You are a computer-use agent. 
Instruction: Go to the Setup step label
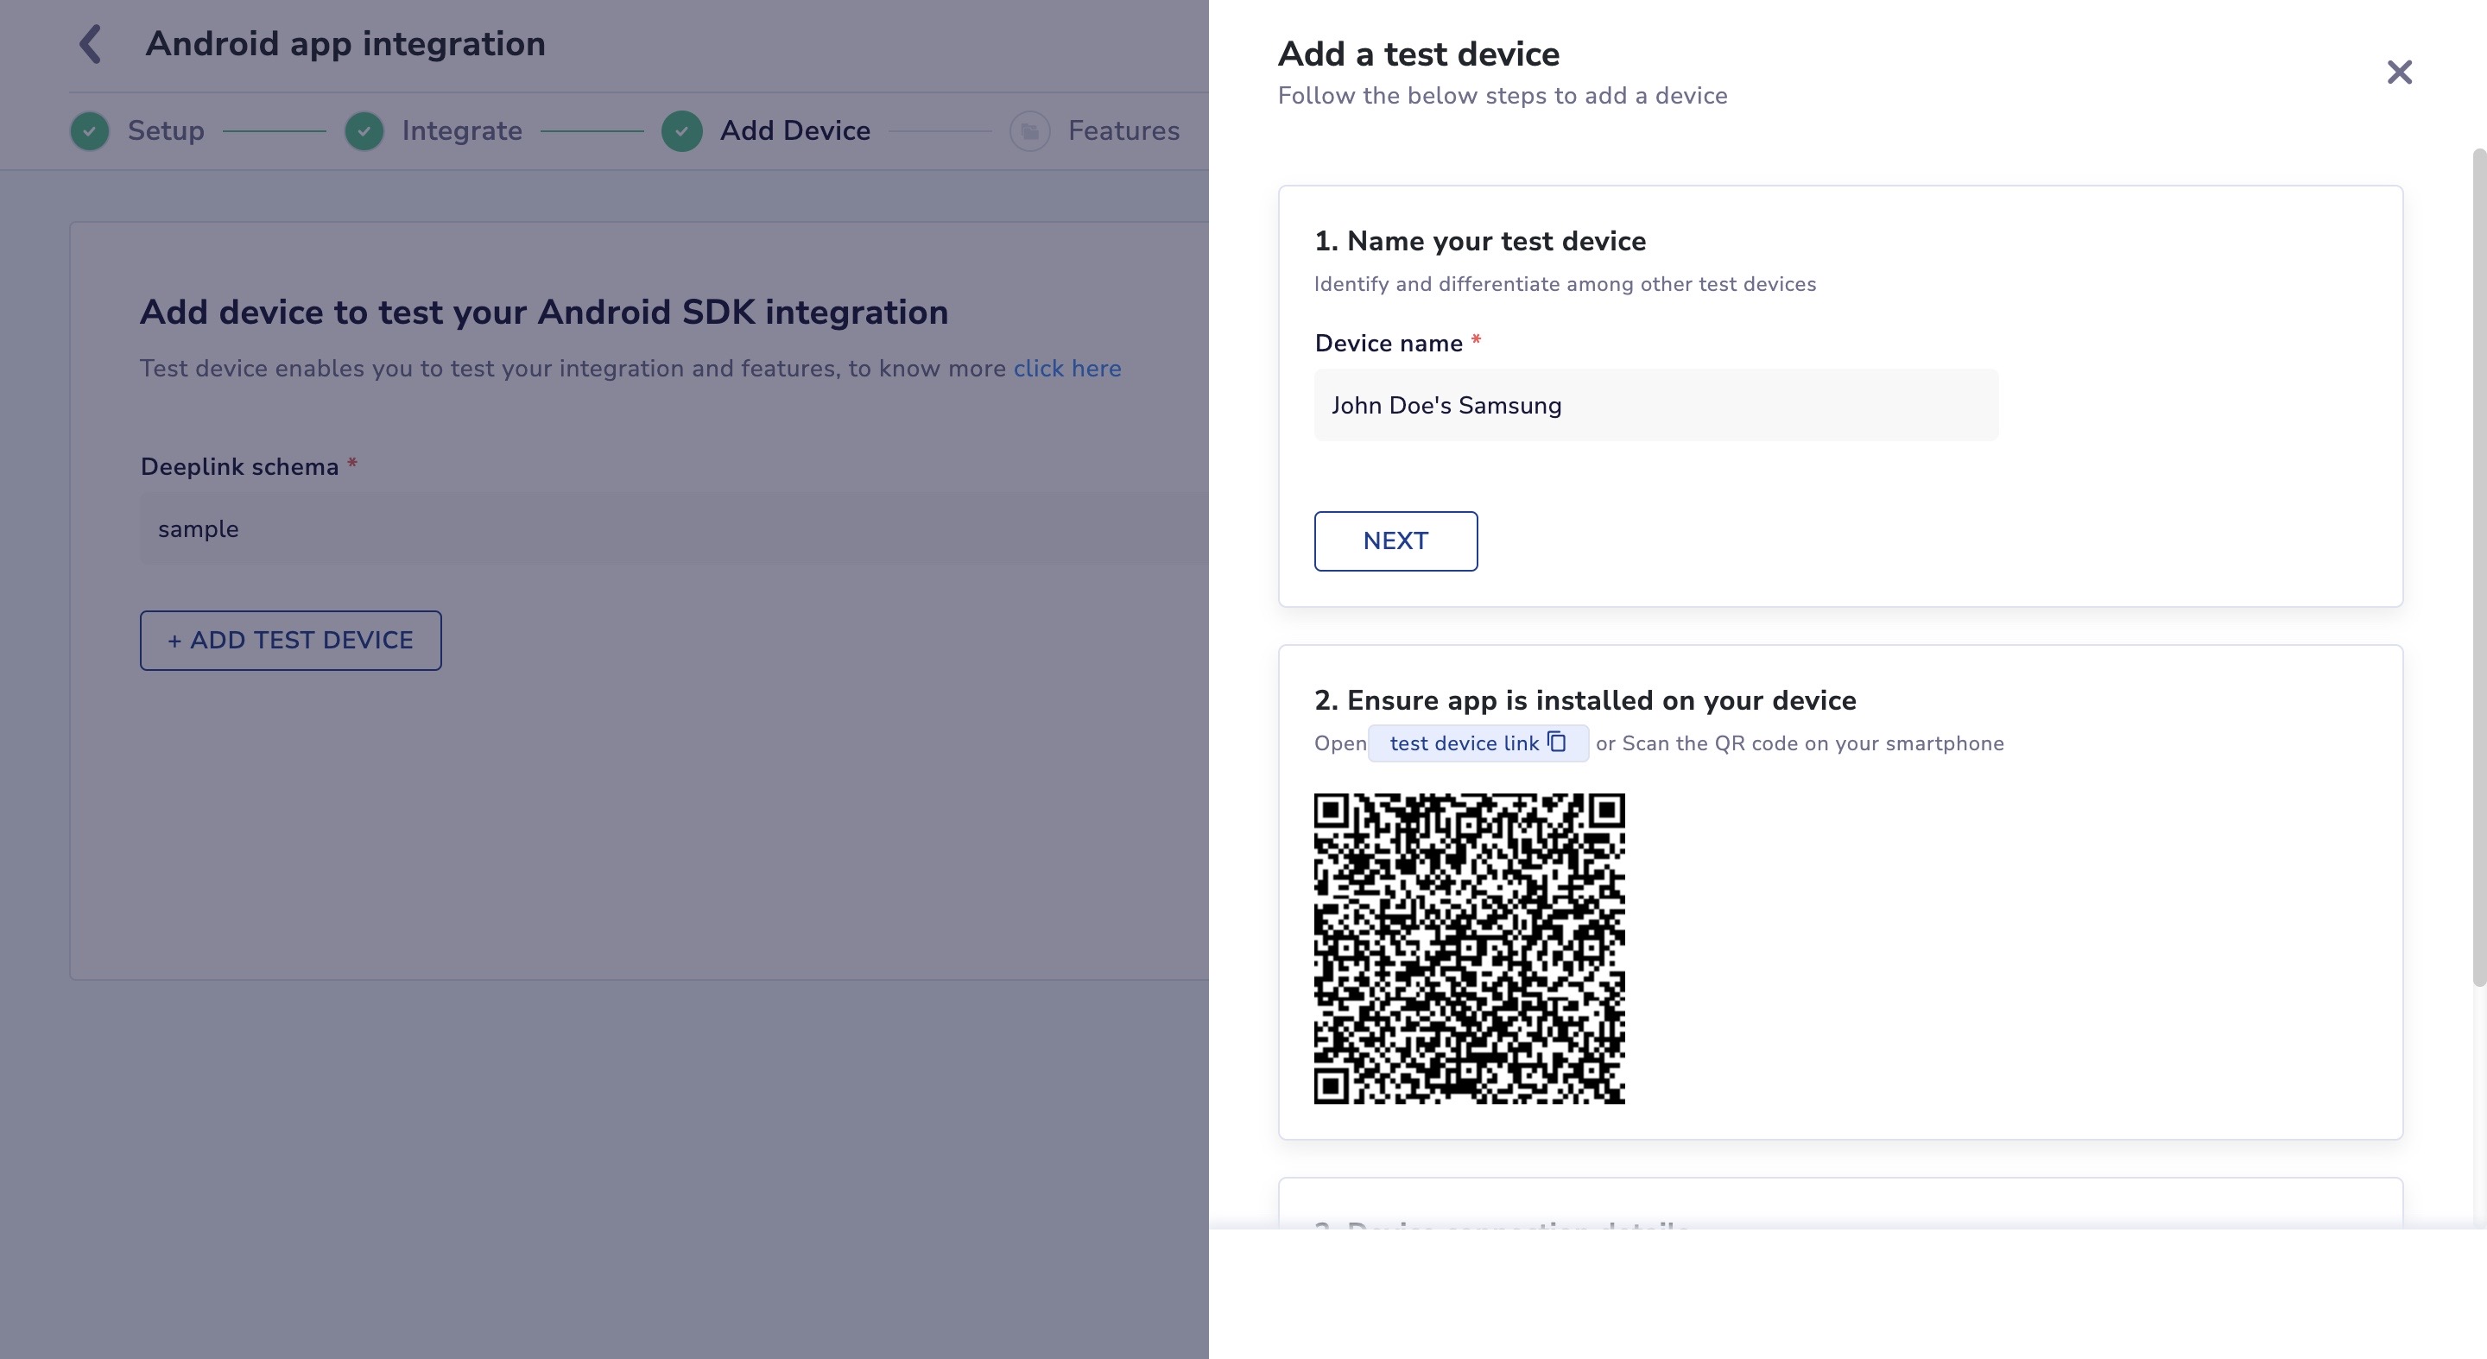(x=166, y=131)
